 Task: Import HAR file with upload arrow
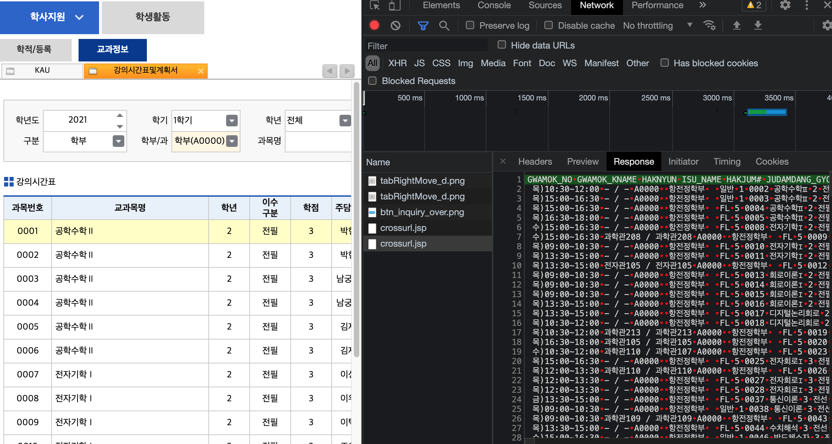tap(737, 25)
